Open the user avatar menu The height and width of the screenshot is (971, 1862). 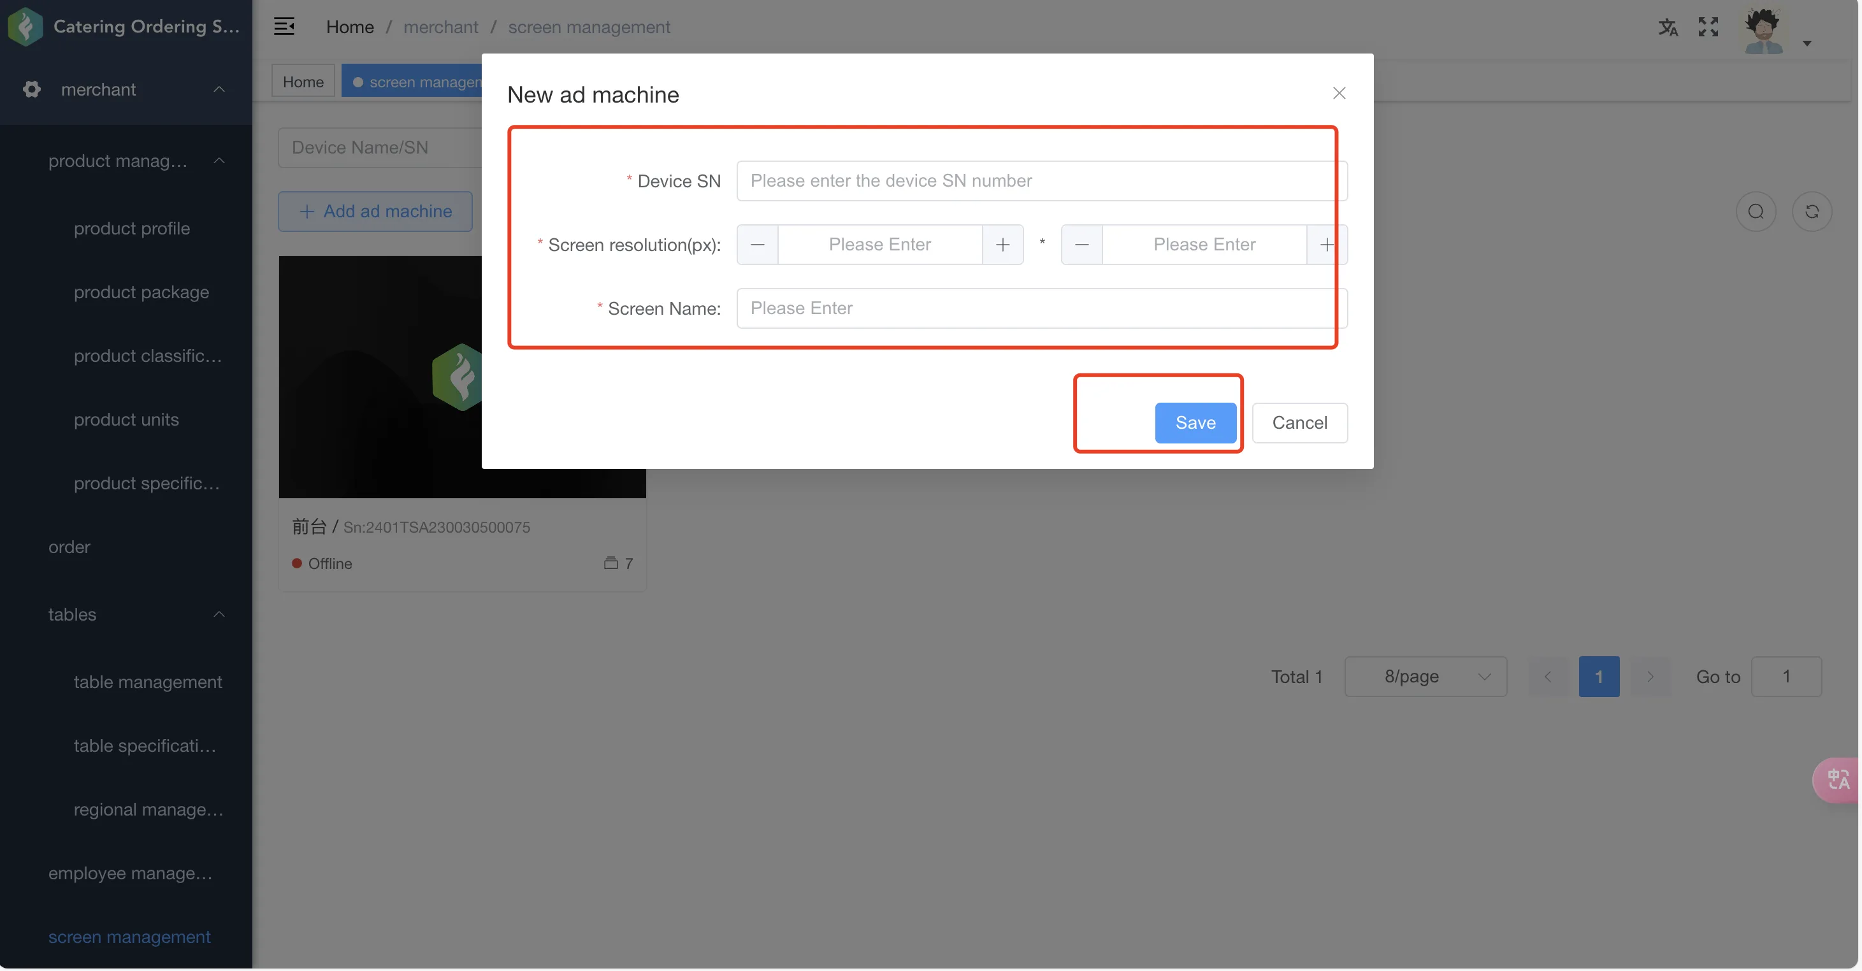tap(1764, 29)
